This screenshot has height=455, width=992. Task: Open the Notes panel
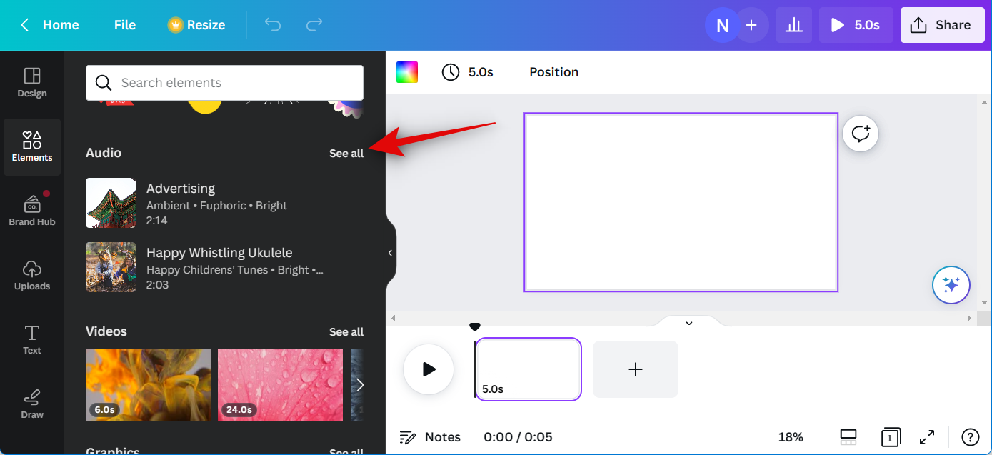point(430,437)
